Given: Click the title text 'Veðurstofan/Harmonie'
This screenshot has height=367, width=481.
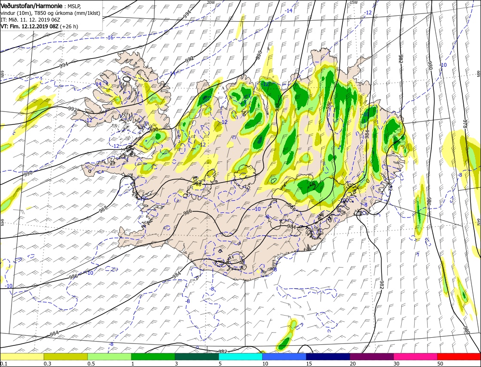Looking at the screenshot, I should 32,6.
